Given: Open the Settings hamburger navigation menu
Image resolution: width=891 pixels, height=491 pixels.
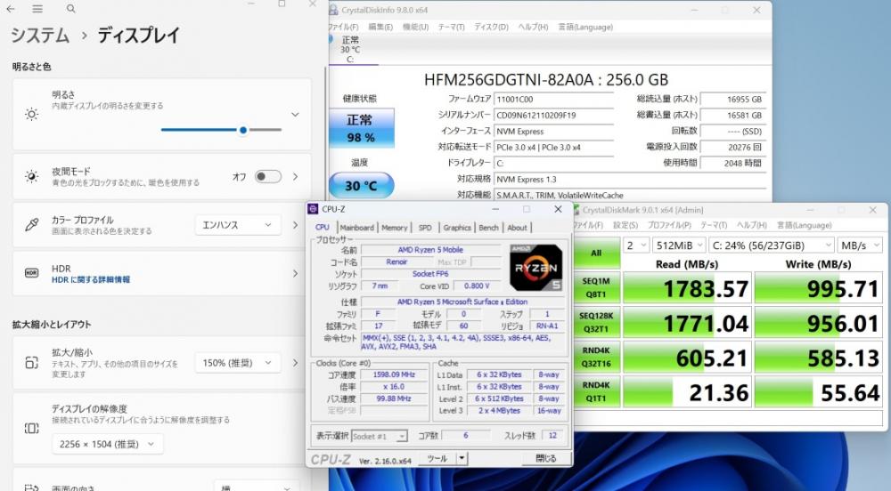Looking at the screenshot, I should pyautogui.click(x=37, y=9).
